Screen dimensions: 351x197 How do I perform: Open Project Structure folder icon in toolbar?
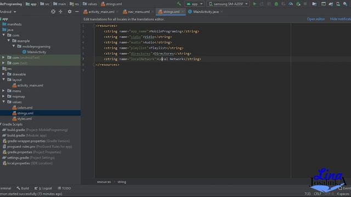click(x=314, y=4)
